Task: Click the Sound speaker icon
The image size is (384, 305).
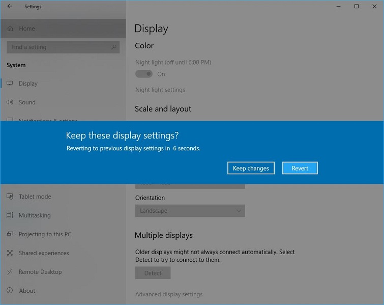Action: [10, 102]
